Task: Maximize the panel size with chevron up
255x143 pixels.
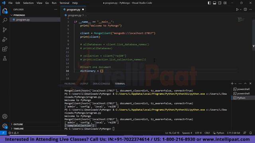Action: point(245,83)
